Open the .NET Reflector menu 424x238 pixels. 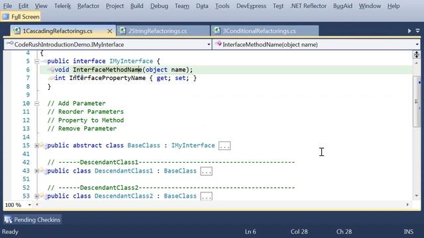click(x=308, y=6)
